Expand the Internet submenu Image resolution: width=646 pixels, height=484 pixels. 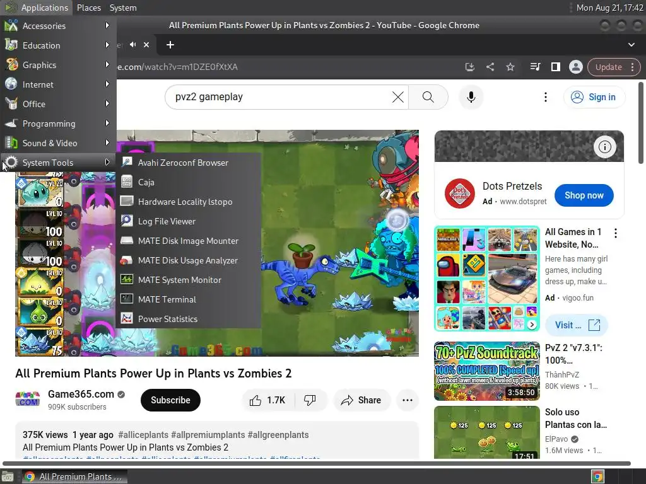[x=58, y=84]
